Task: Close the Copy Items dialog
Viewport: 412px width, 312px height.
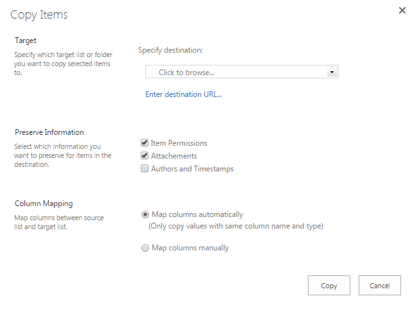Action: (x=402, y=10)
